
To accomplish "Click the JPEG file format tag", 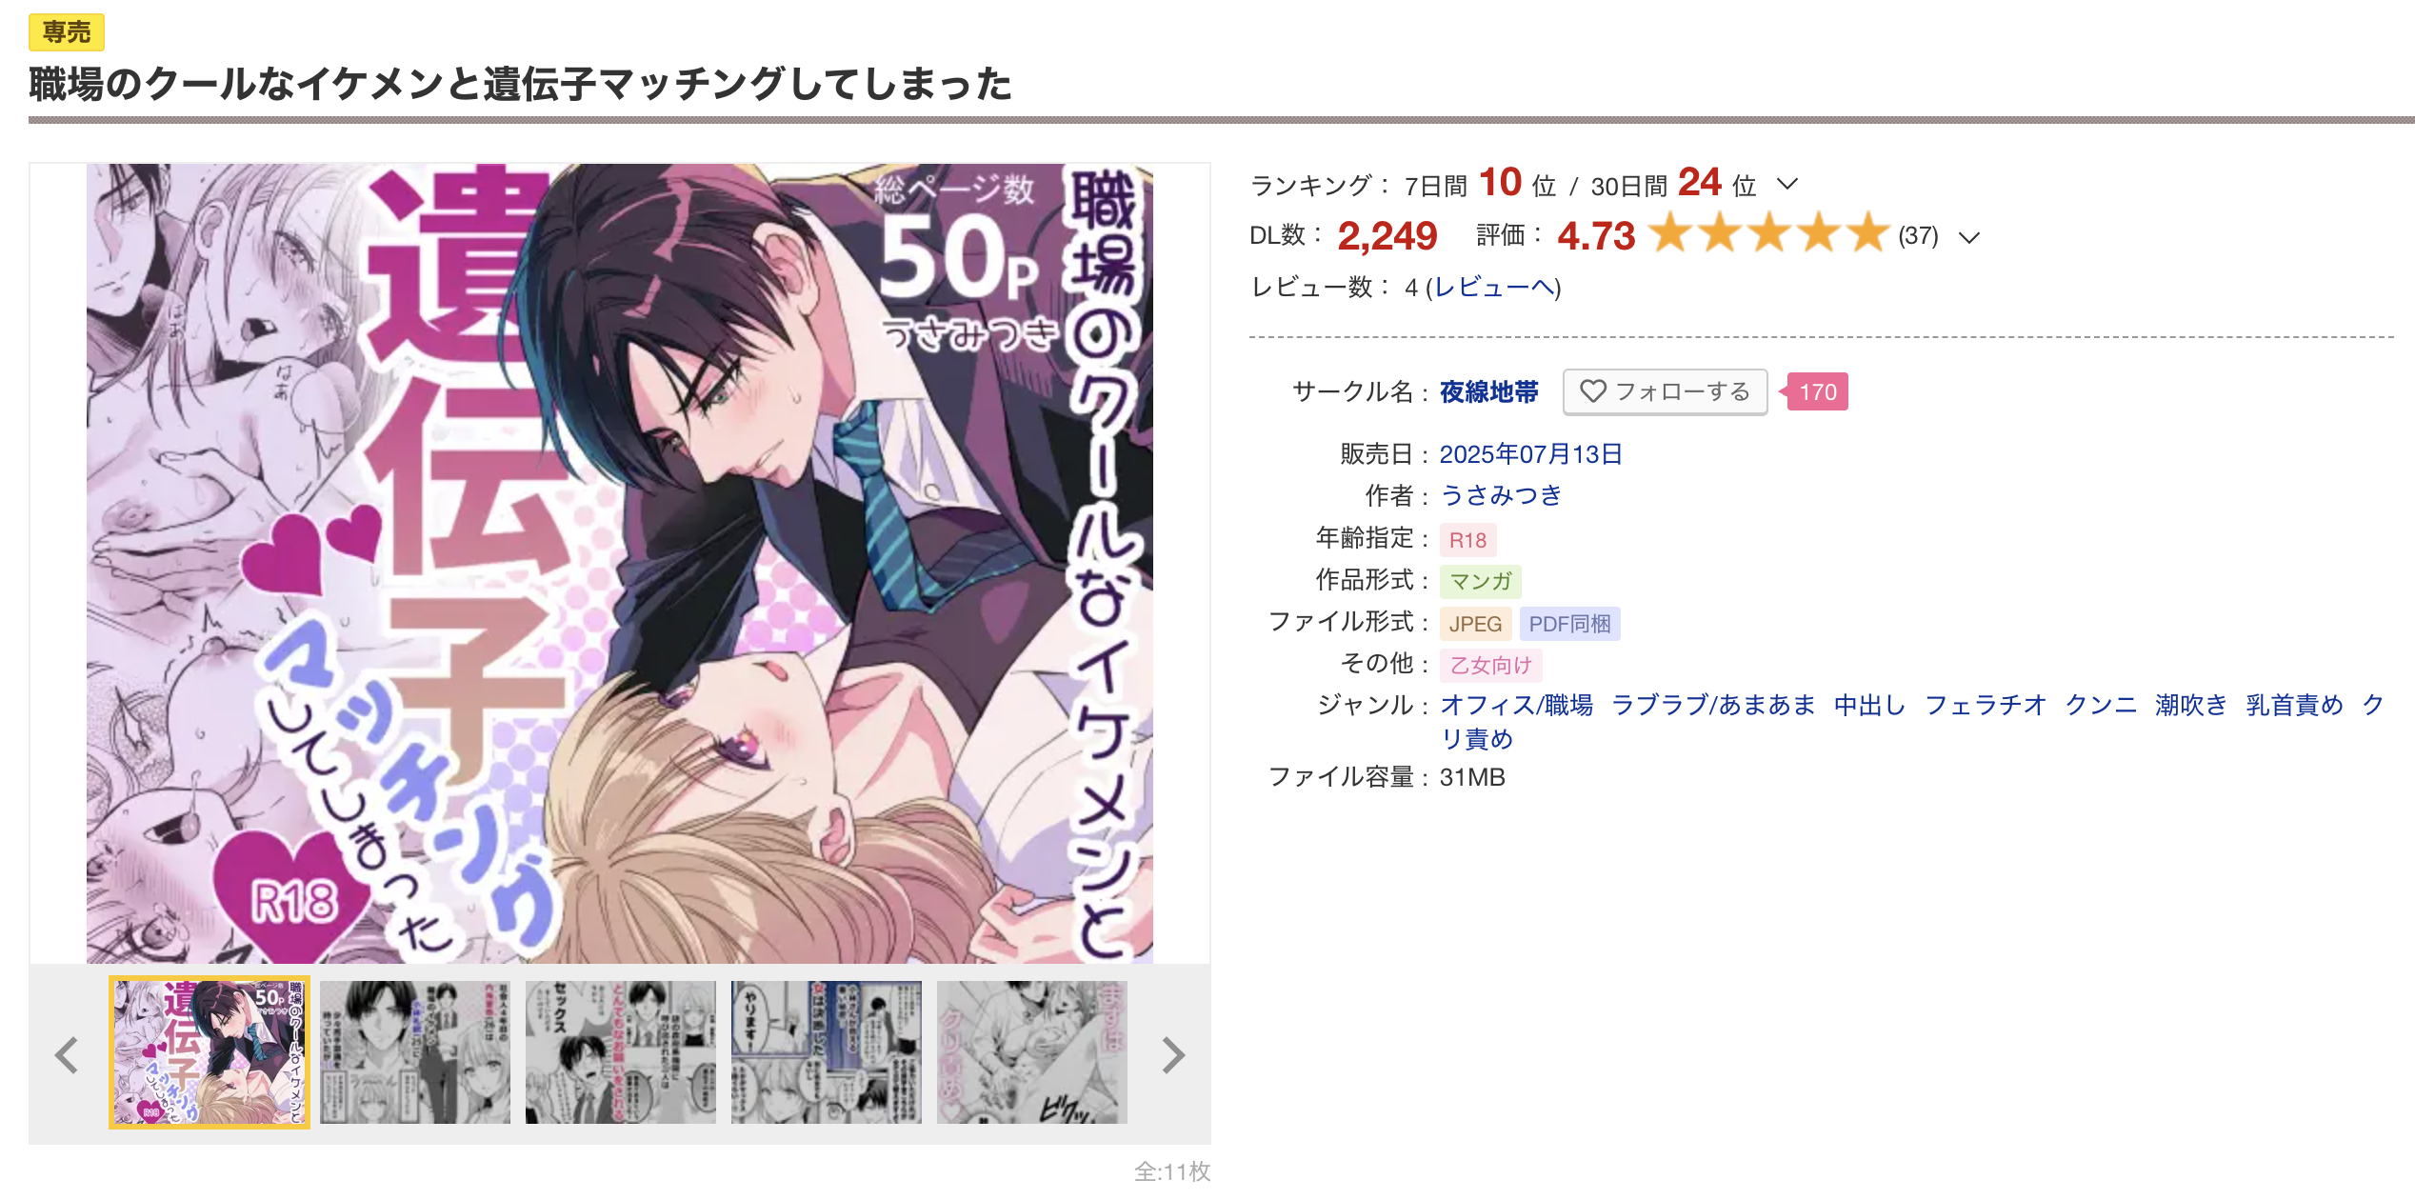I will click(1475, 624).
